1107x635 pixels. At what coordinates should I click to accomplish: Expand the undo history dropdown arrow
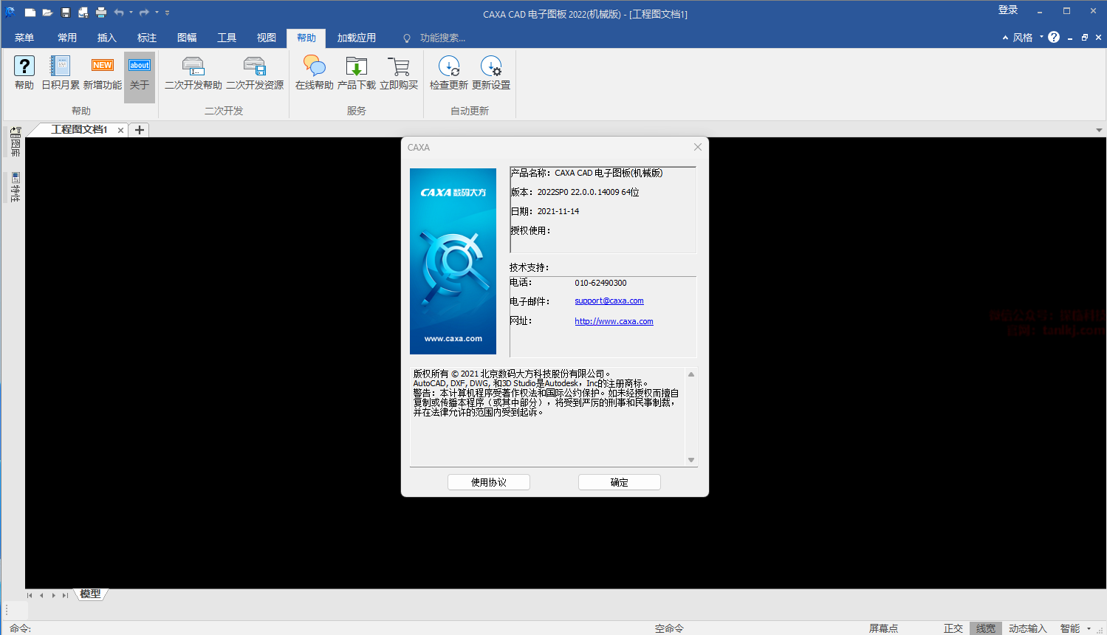[131, 13]
